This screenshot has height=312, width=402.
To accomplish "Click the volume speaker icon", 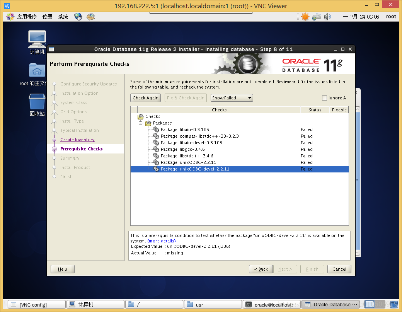I will pos(327,17).
